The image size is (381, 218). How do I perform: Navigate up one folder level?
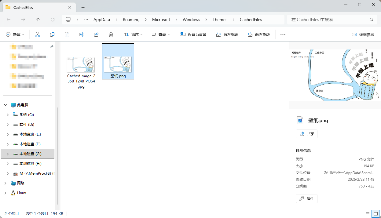(x=38, y=20)
